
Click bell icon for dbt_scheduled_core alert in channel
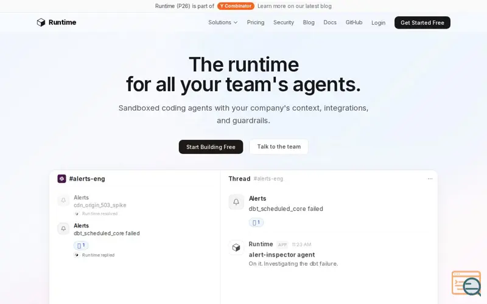(x=63, y=229)
